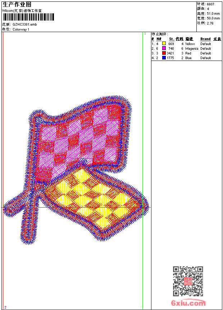
Task: Click the QR code image
Action: click(188, 281)
